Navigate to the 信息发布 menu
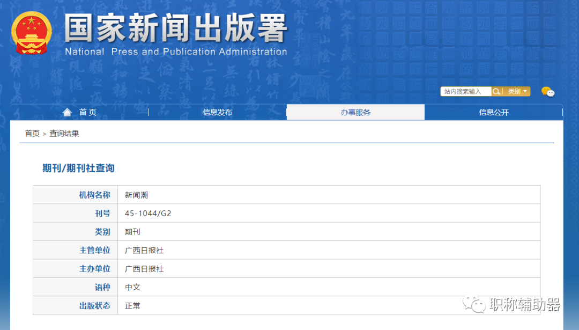Image resolution: width=579 pixels, height=330 pixels. pos(217,112)
